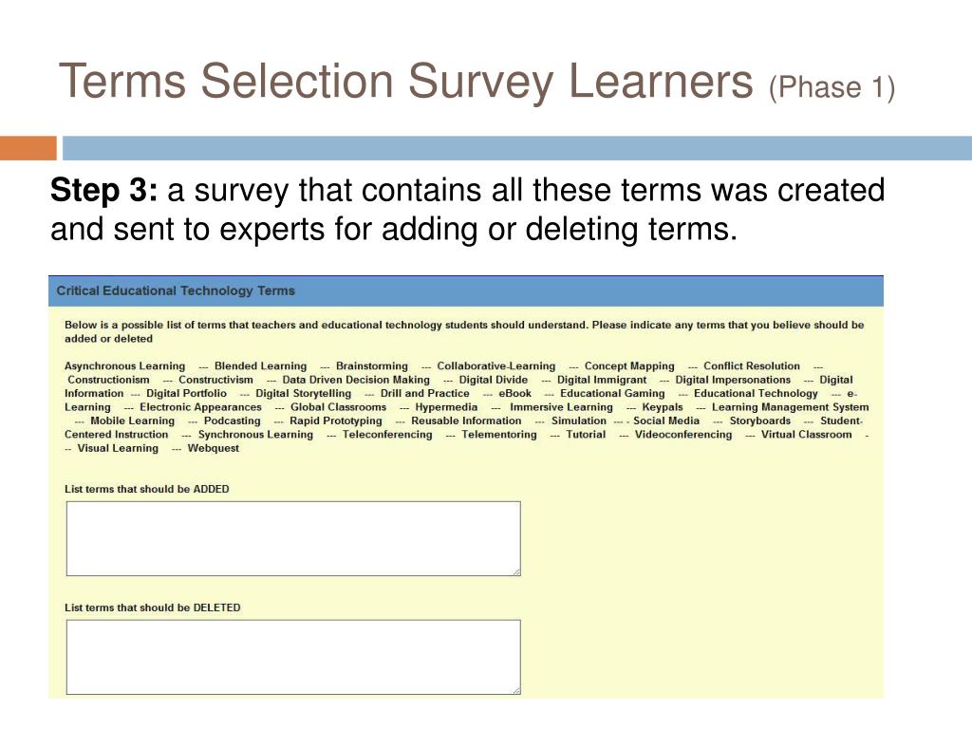Image resolution: width=972 pixels, height=729 pixels.
Task: Click the 'Videoconferencing' term
Action: click(x=683, y=434)
